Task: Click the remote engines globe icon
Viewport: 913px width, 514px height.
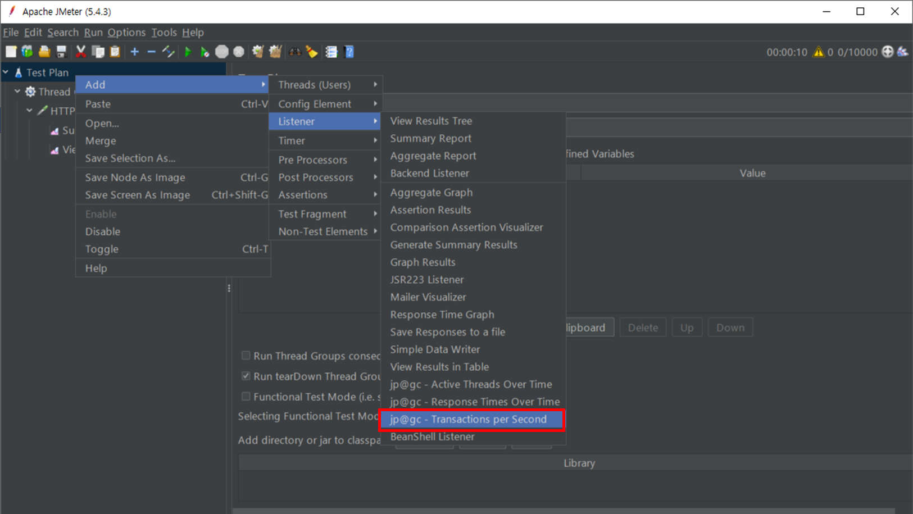Action: pos(888,52)
